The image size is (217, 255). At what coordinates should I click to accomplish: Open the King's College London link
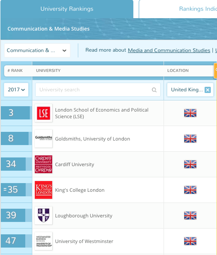tap(80, 190)
